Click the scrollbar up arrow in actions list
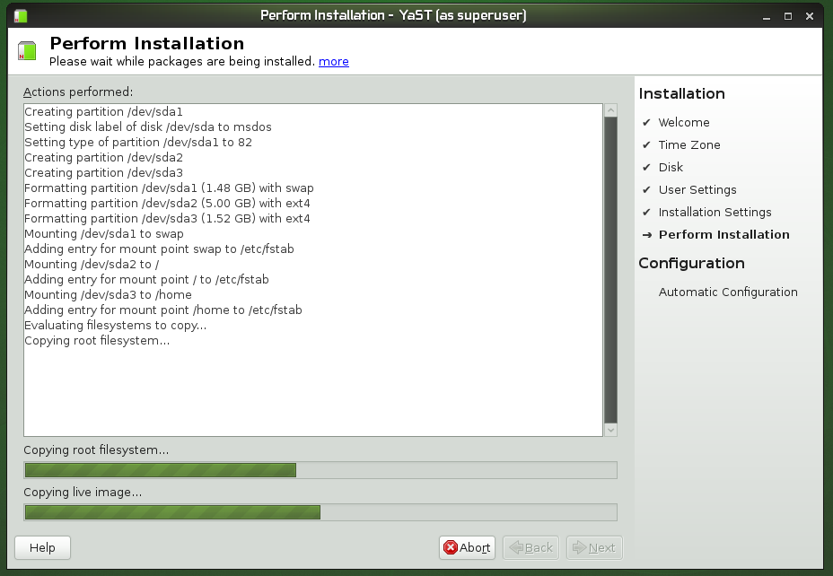 pyautogui.click(x=611, y=110)
